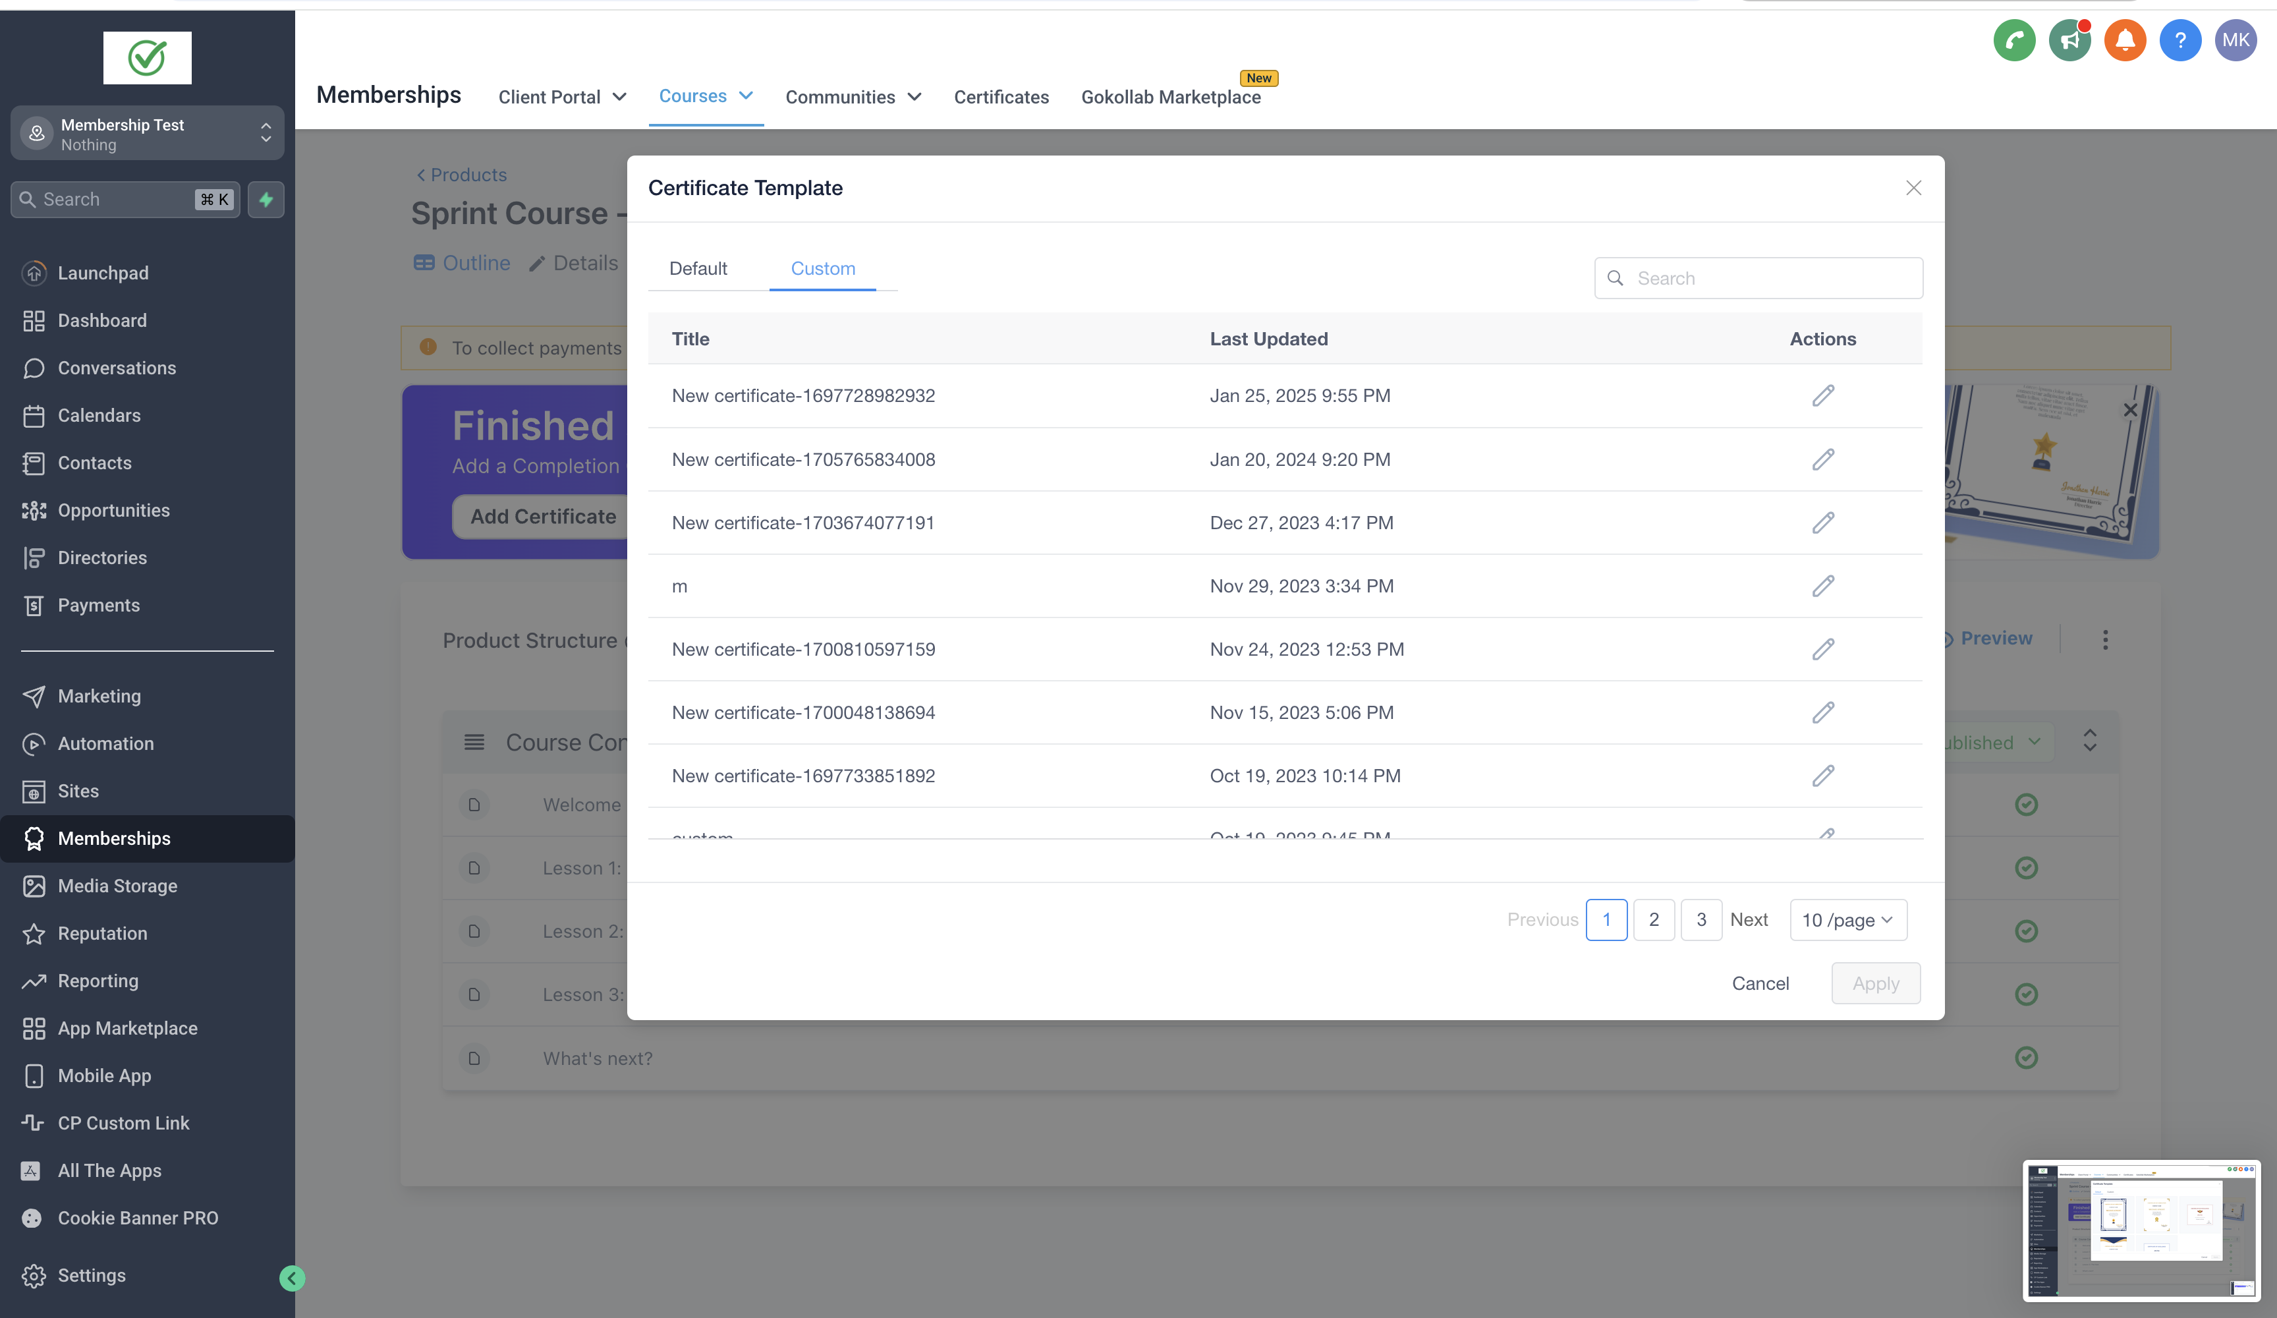Open the phone dialer icon in header
The height and width of the screenshot is (1318, 2277).
pyautogui.click(x=2014, y=41)
